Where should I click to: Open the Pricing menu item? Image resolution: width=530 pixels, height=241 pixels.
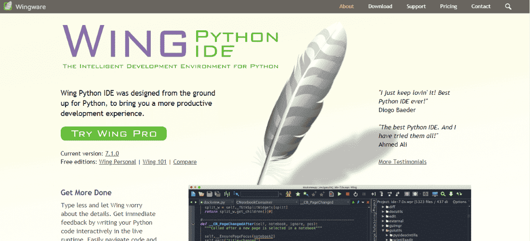[449, 6]
